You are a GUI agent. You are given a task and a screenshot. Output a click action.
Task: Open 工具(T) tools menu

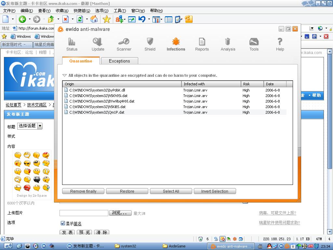[x=120, y=11]
